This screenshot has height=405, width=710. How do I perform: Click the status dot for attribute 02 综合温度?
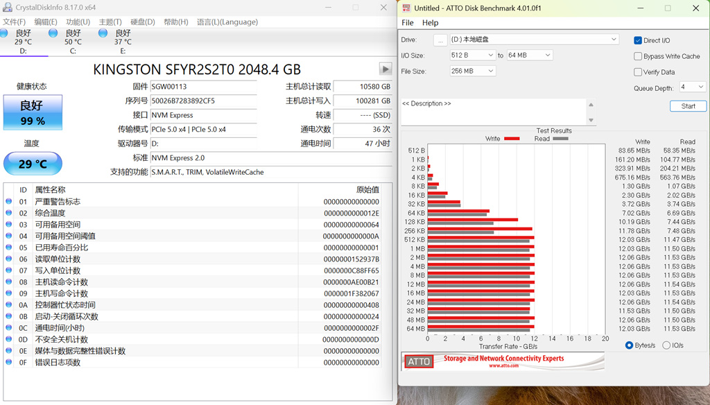click(x=8, y=212)
